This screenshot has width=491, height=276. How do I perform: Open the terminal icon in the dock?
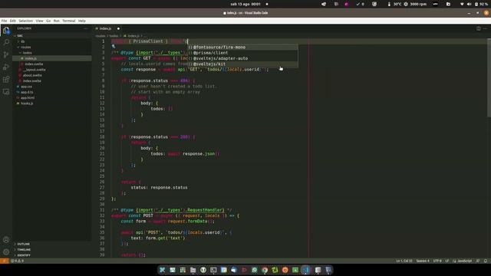(213, 270)
